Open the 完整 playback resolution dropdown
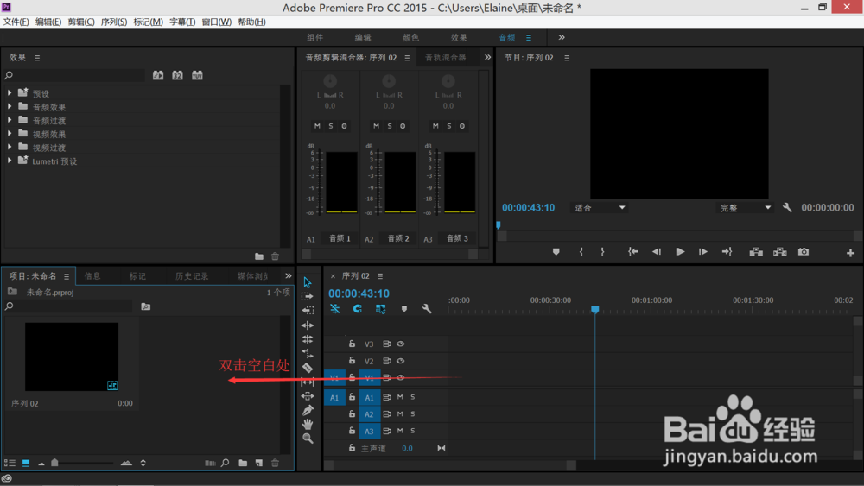864x486 pixels. 745,207
